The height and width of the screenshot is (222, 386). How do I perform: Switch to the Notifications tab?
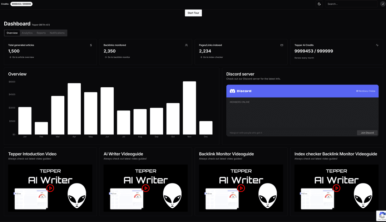[x=57, y=33]
